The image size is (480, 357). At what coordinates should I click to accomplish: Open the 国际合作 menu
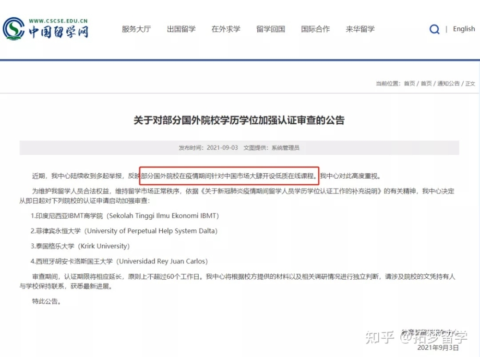(x=315, y=29)
